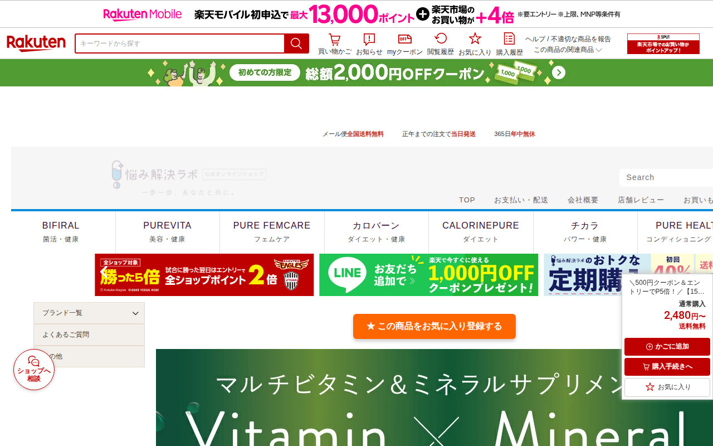
Task: Click the previous-slide arrow on banner carousel
Action: (x=104, y=273)
